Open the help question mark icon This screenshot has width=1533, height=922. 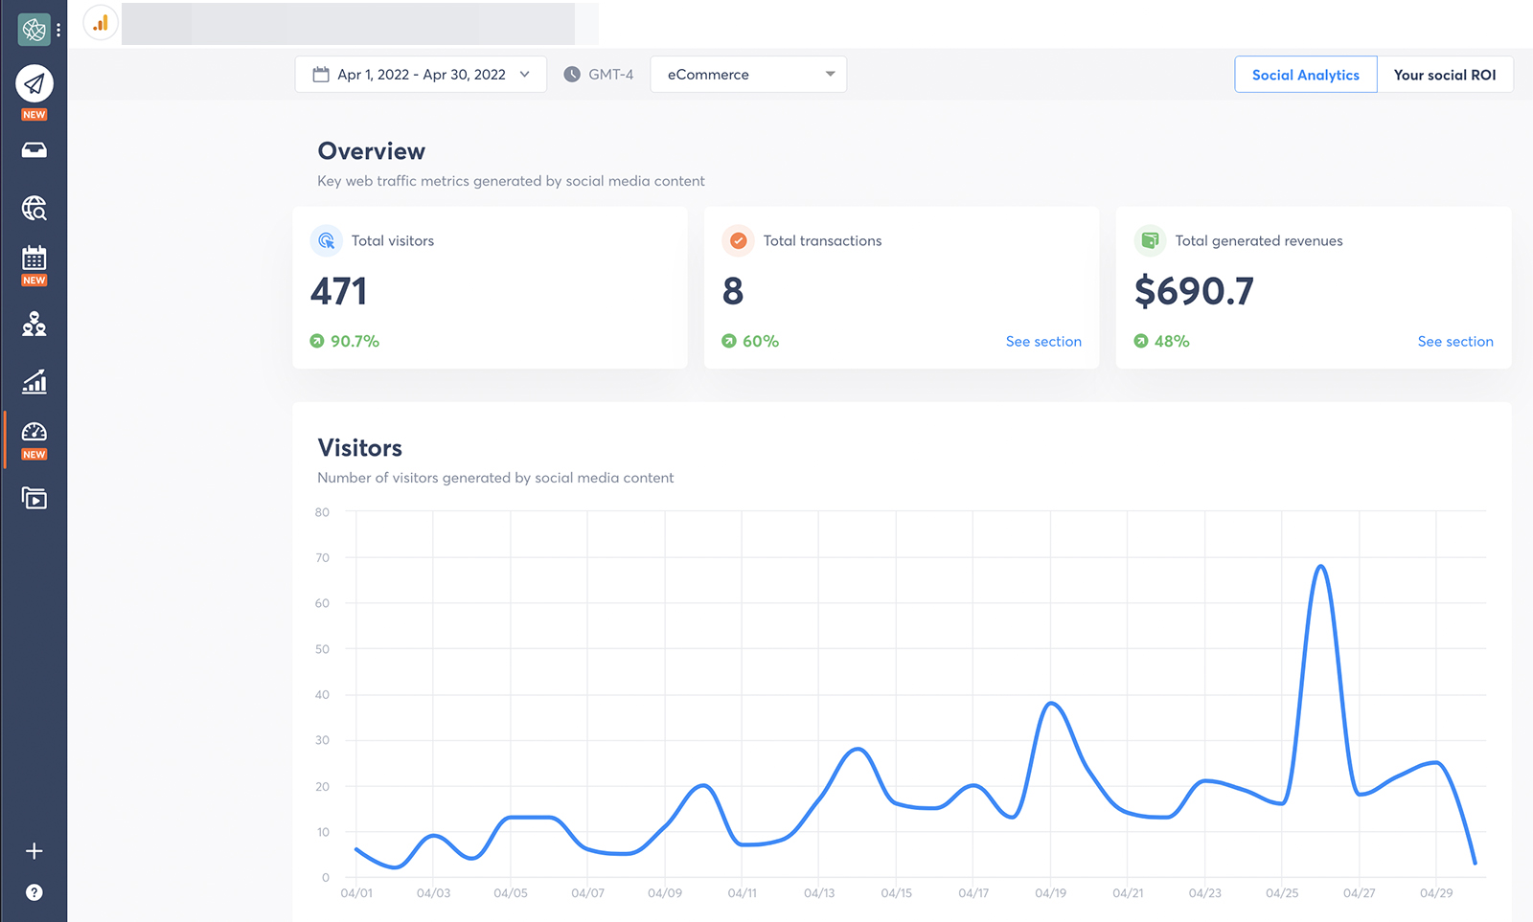click(34, 892)
